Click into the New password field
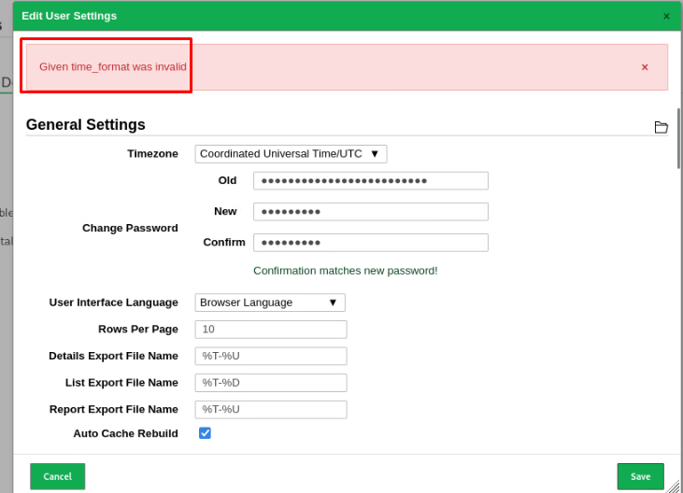This screenshot has height=493, width=683. pyautogui.click(x=371, y=211)
